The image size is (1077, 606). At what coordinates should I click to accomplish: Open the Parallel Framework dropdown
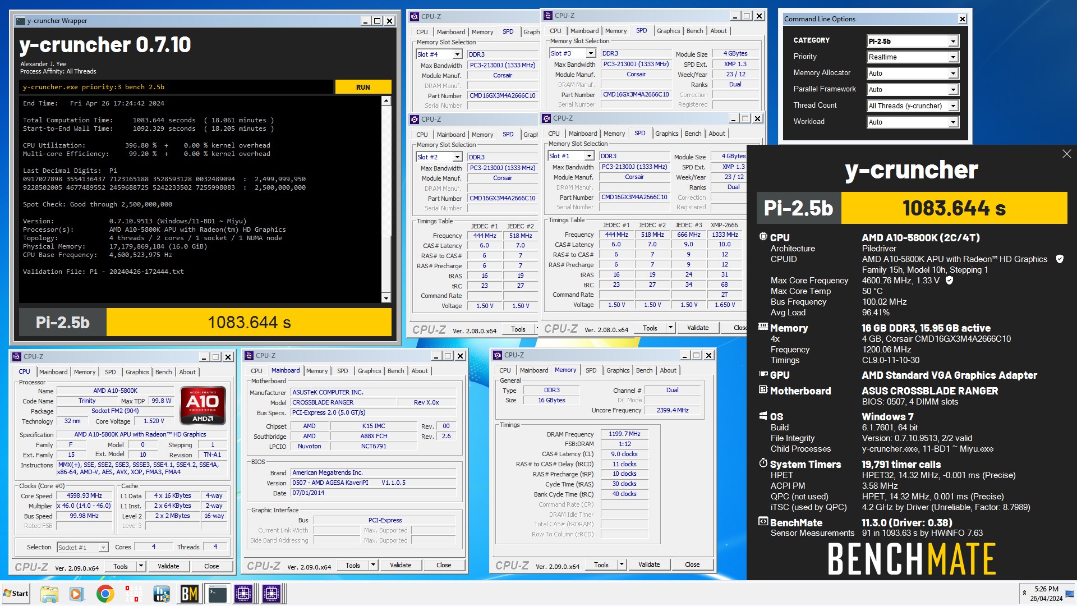(953, 90)
